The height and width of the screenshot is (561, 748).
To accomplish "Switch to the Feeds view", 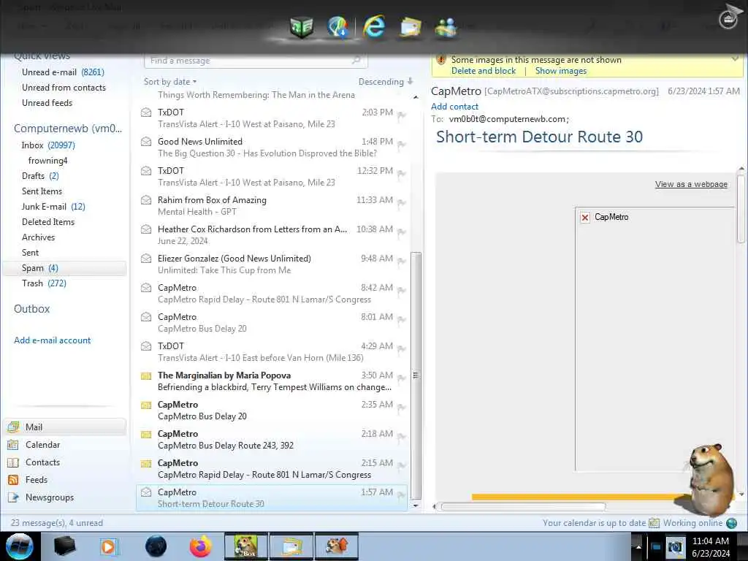I will pyautogui.click(x=65, y=480).
